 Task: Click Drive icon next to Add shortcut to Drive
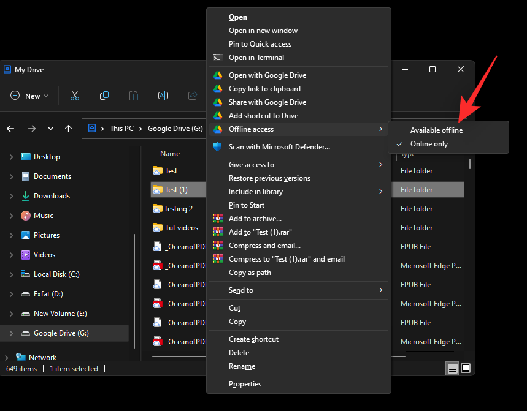pos(218,115)
